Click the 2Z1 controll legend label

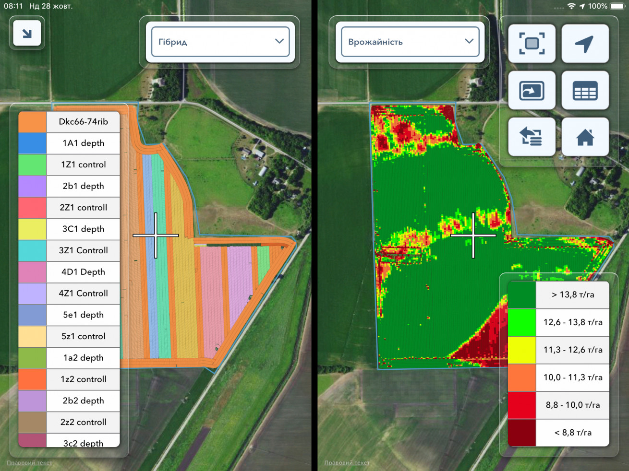[x=83, y=208]
